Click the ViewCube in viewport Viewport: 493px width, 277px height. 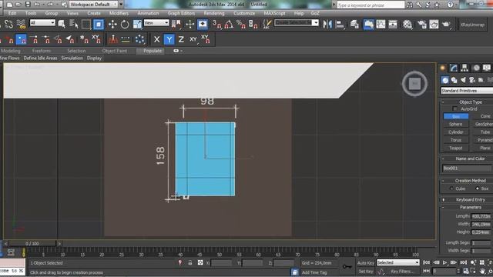(x=414, y=84)
